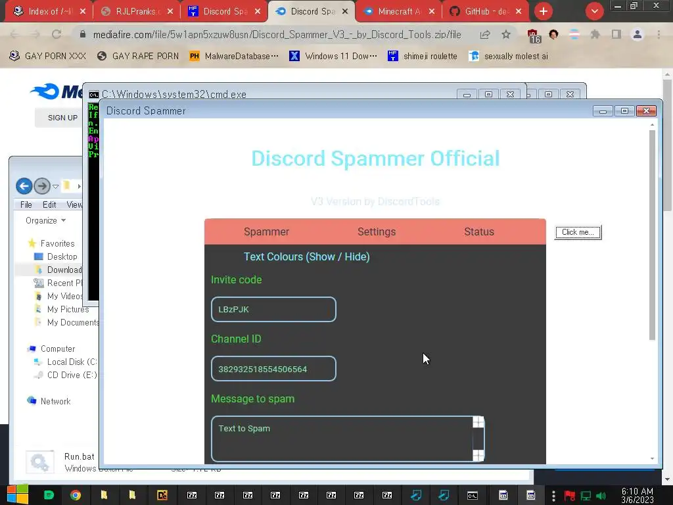Open the Chrome extensions puzzle icon

595,34
